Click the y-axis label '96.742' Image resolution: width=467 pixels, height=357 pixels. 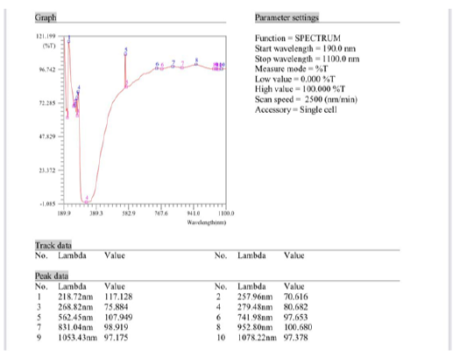coord(47,69)
